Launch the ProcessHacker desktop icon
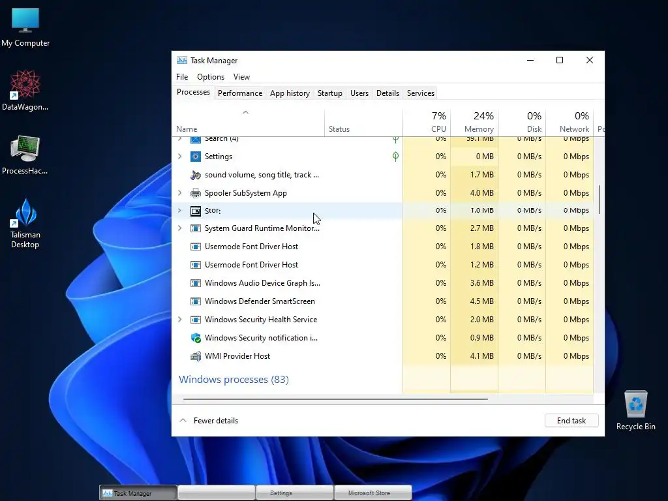 [25, 155]
